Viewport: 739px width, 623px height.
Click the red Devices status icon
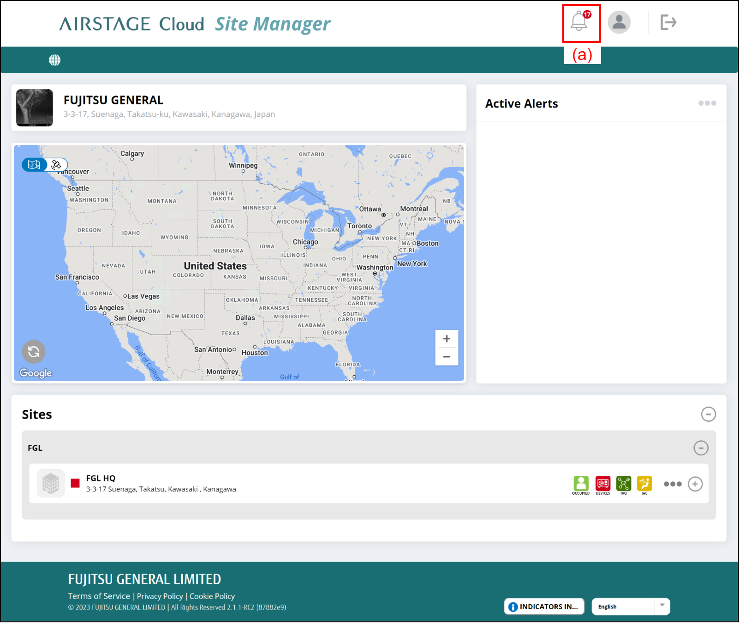tap(602, 484)
